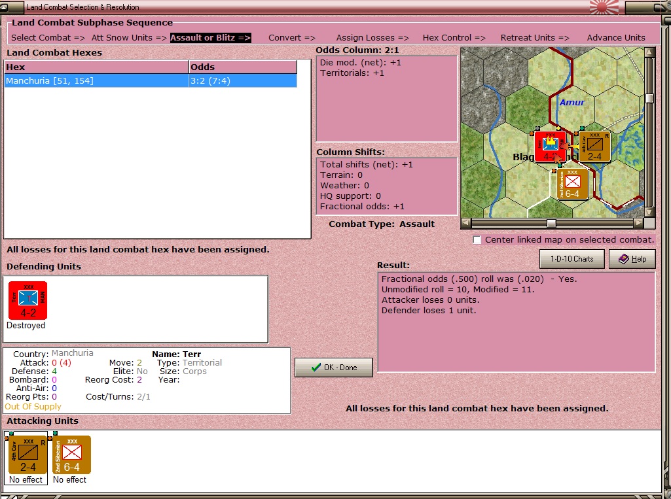
Task: Click the map scroll up arrow
Action: [649, 52]
